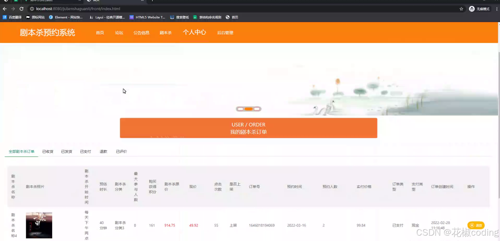The height and width of the screenshot is (241, 500).
Task: Switch to the 已发货 tab
Action: tap(67, 152)
